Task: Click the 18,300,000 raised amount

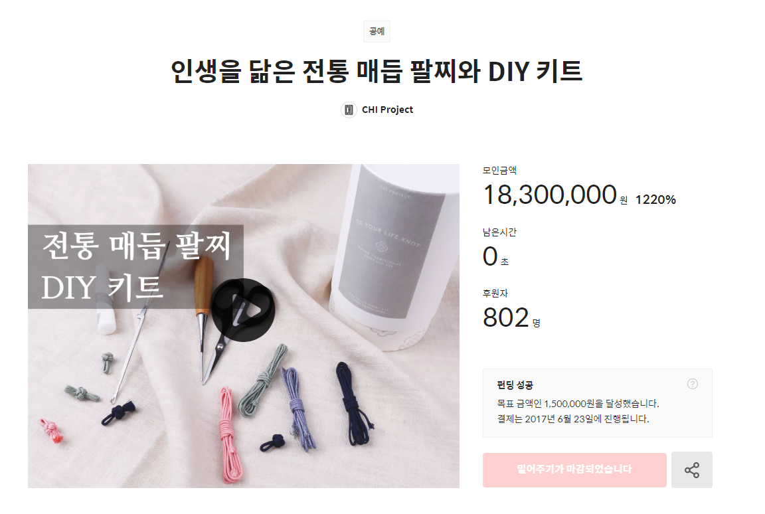Action: click(x=550, y=195)
